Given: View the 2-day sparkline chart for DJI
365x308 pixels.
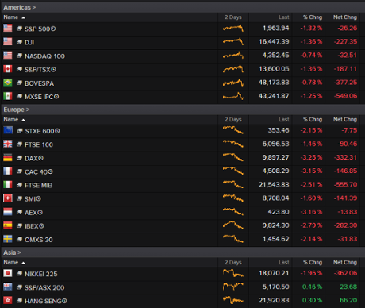Looking at the screenshot, I should (x=233, y=41).
